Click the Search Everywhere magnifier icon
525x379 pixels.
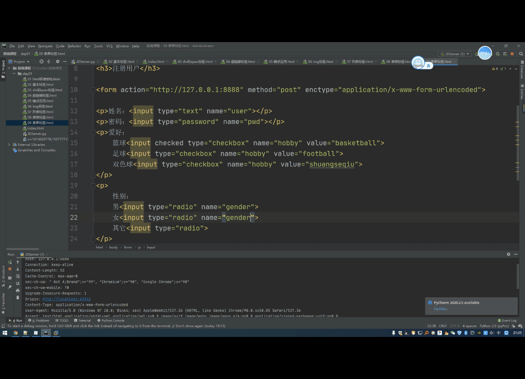pos(521,54)
